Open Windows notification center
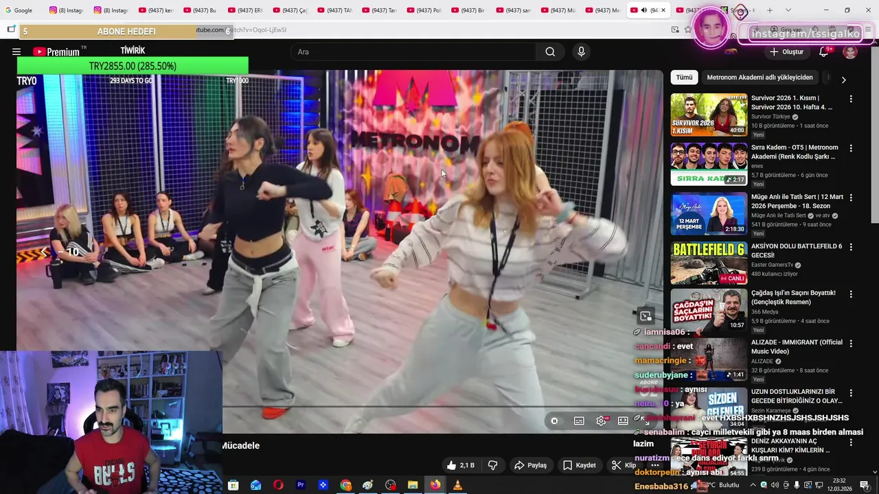 click(x=865, y=485)
